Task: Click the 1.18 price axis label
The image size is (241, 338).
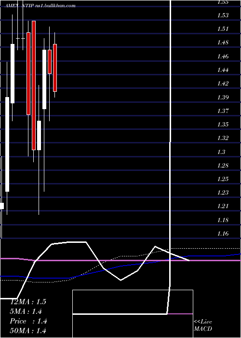Action: [x=223, y=220]
